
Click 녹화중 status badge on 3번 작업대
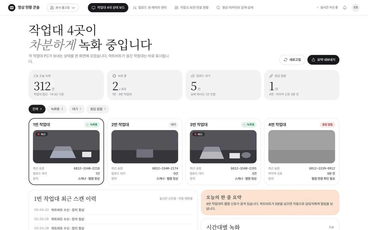pyautogui.click(x=249, y=125)
